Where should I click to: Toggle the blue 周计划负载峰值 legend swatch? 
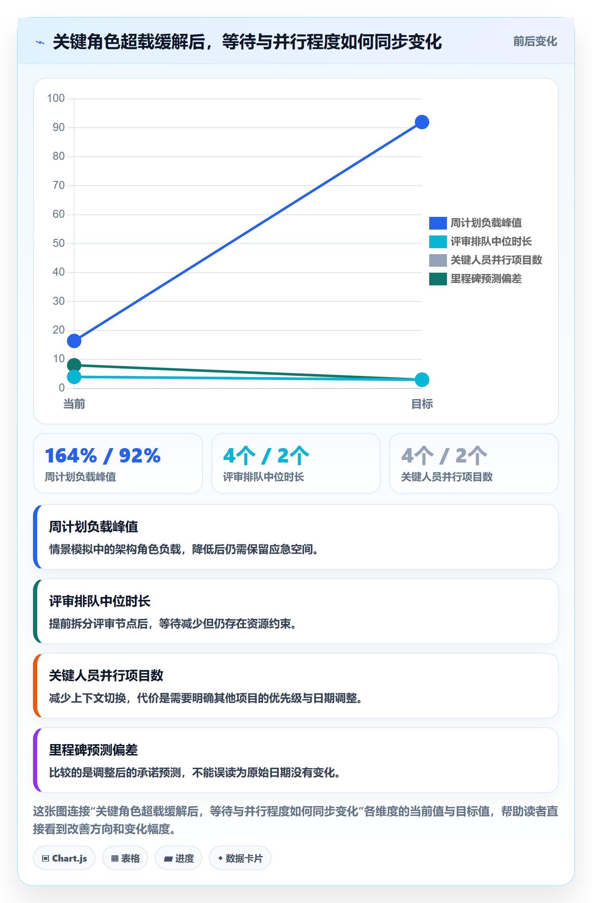pos(438,223)
